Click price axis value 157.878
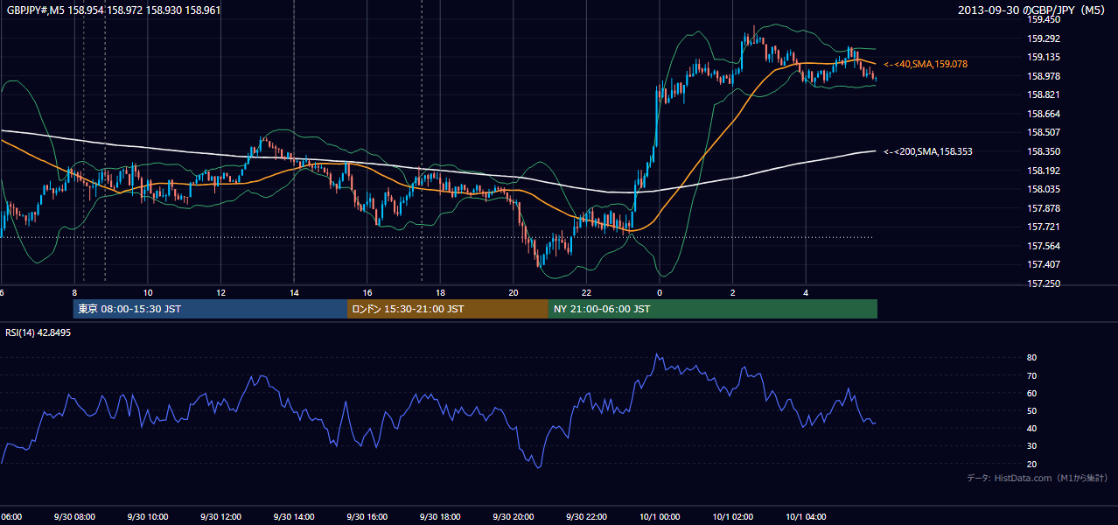Image resolution: width=1118 pixels, height=525 pixels. [1045, 208]
